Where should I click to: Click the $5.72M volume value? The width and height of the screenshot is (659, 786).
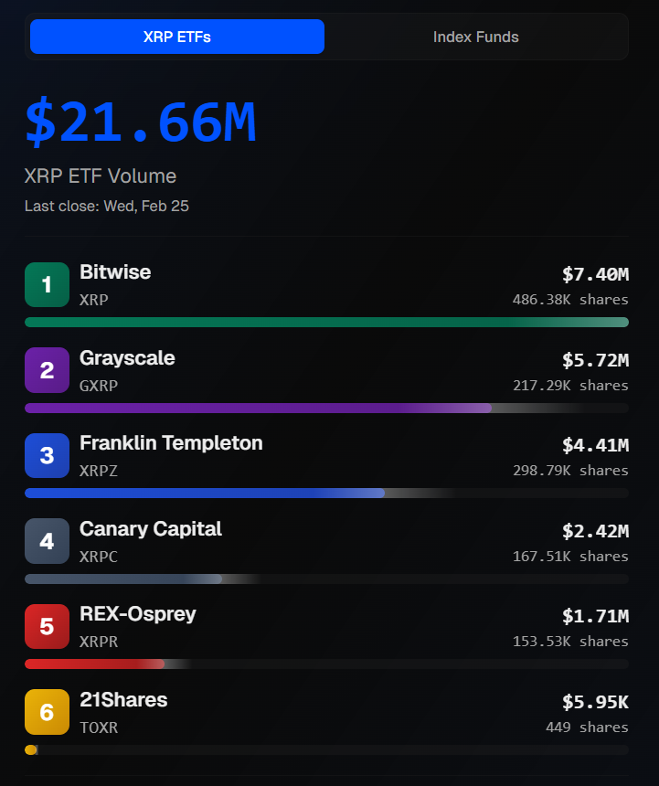(595, 360)
